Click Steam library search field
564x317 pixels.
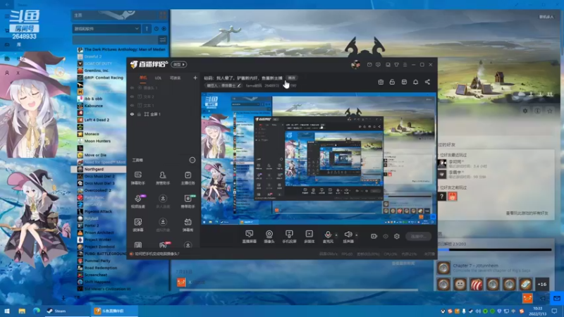(x=115, y=39)
